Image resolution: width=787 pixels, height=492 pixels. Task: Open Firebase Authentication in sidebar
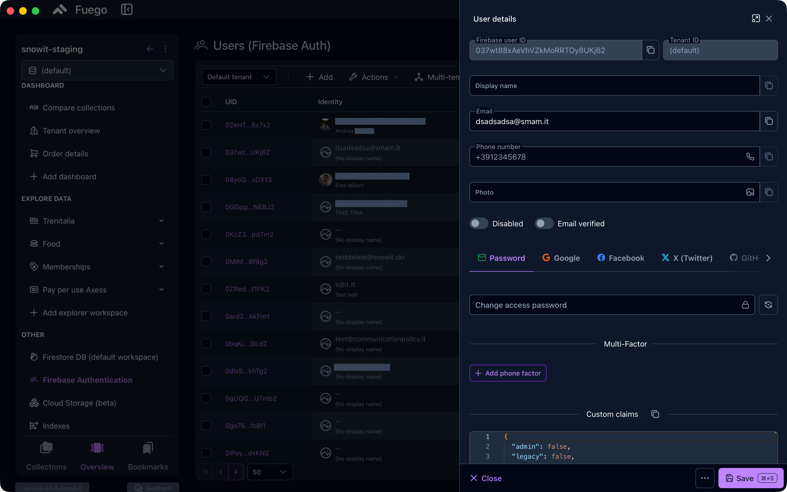pyautogui.click(x=87, y=380)
